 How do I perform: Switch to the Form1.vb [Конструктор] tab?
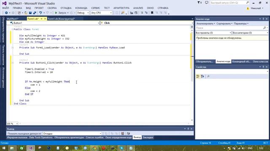(x=61, y=19)
